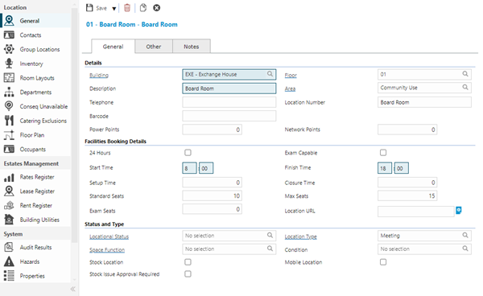Click the Floor Plan sidebar icon
Viewport: 483px width, 296px height.
point(9,135)
